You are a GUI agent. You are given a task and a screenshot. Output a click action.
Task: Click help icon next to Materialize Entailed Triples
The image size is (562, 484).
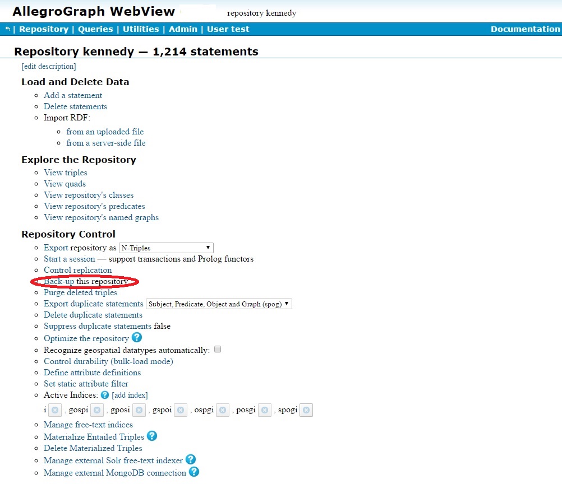[x=152, y=436]
